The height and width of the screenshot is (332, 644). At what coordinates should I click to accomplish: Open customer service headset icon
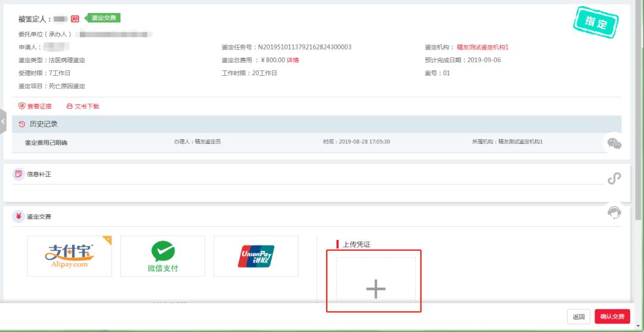[614, 213]
